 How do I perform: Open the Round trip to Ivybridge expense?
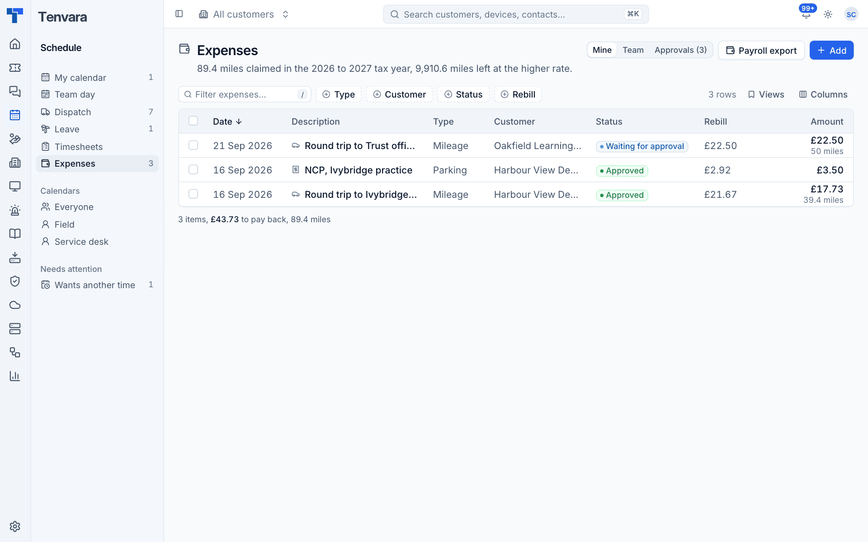pyautogui.click(x=361, y=195)
